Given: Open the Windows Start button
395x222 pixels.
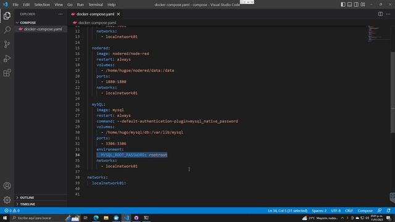Looking at the screenshot, I should click(x=5, y=218).
